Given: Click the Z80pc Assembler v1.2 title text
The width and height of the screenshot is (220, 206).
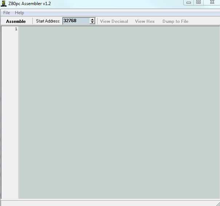Looking at the screenshot, I should click(x=30, y=4).
